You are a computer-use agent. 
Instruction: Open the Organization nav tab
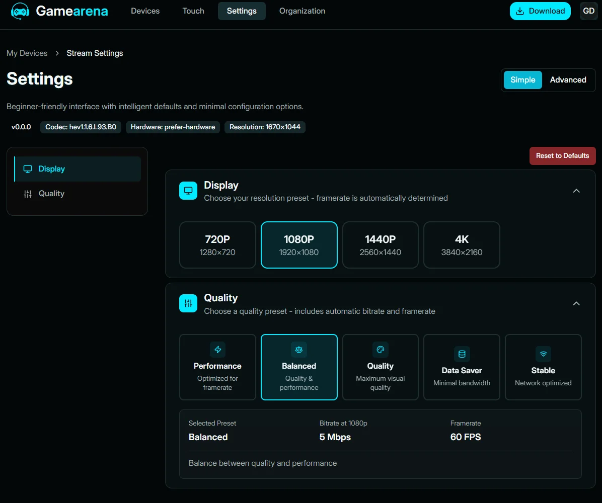(x=302, y=11)
